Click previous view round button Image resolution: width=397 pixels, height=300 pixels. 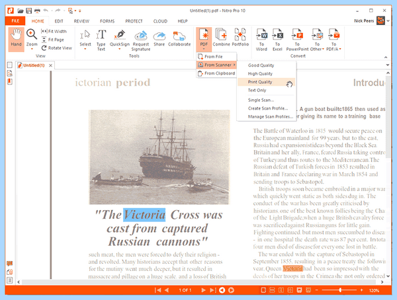coord(222,290)
